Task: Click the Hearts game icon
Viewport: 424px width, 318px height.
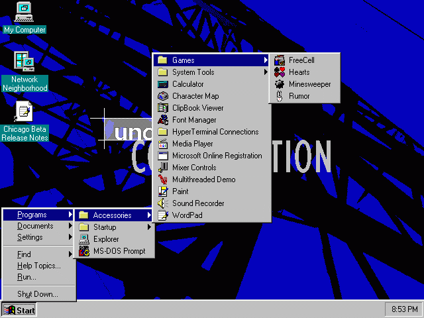Action: click(x=280, y=72)
